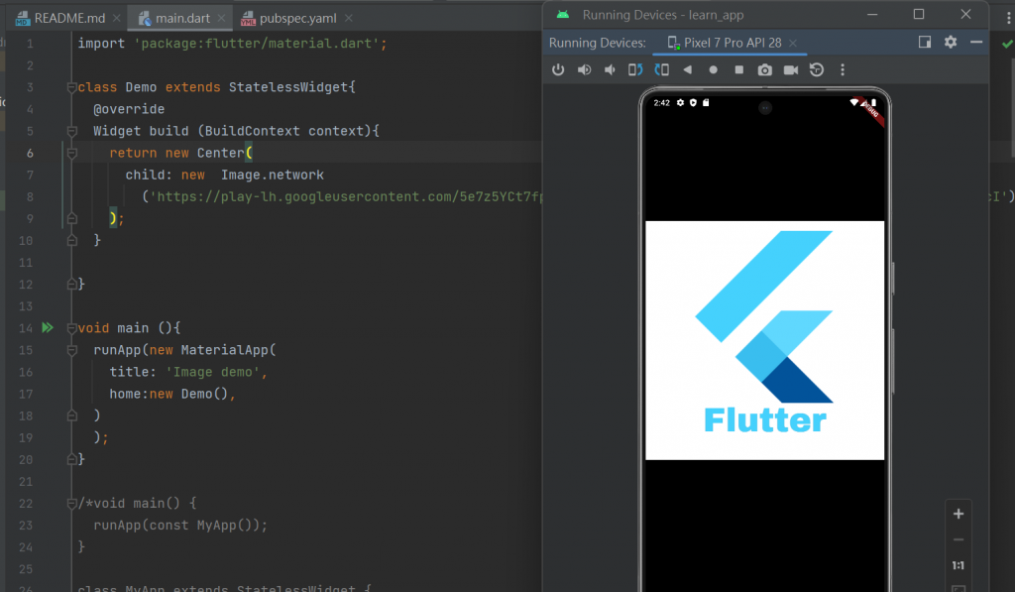This screenshot has width=1015, height=592.
Task: Close the Pixel 7 Pro API 28 tab
Action: (793, 43)
